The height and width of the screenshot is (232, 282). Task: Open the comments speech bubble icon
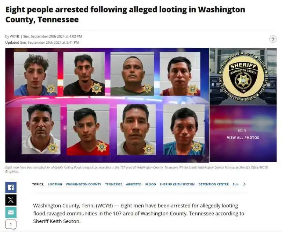[x=11, y=225]
